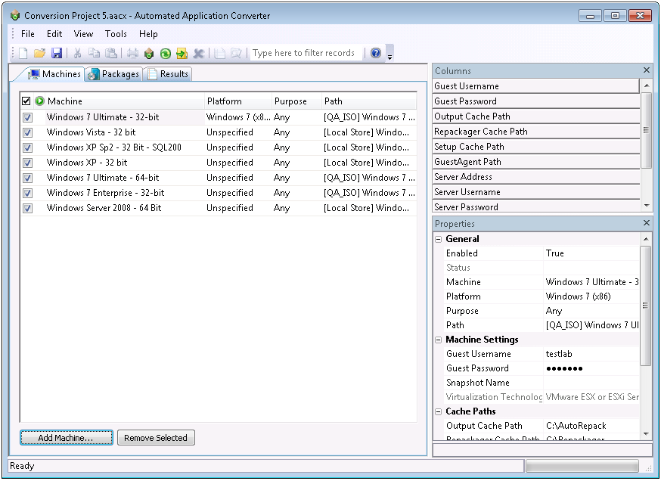661x481 pixels.
Task: Click the green run icon in the Machine column header
Action: (39, 101)
